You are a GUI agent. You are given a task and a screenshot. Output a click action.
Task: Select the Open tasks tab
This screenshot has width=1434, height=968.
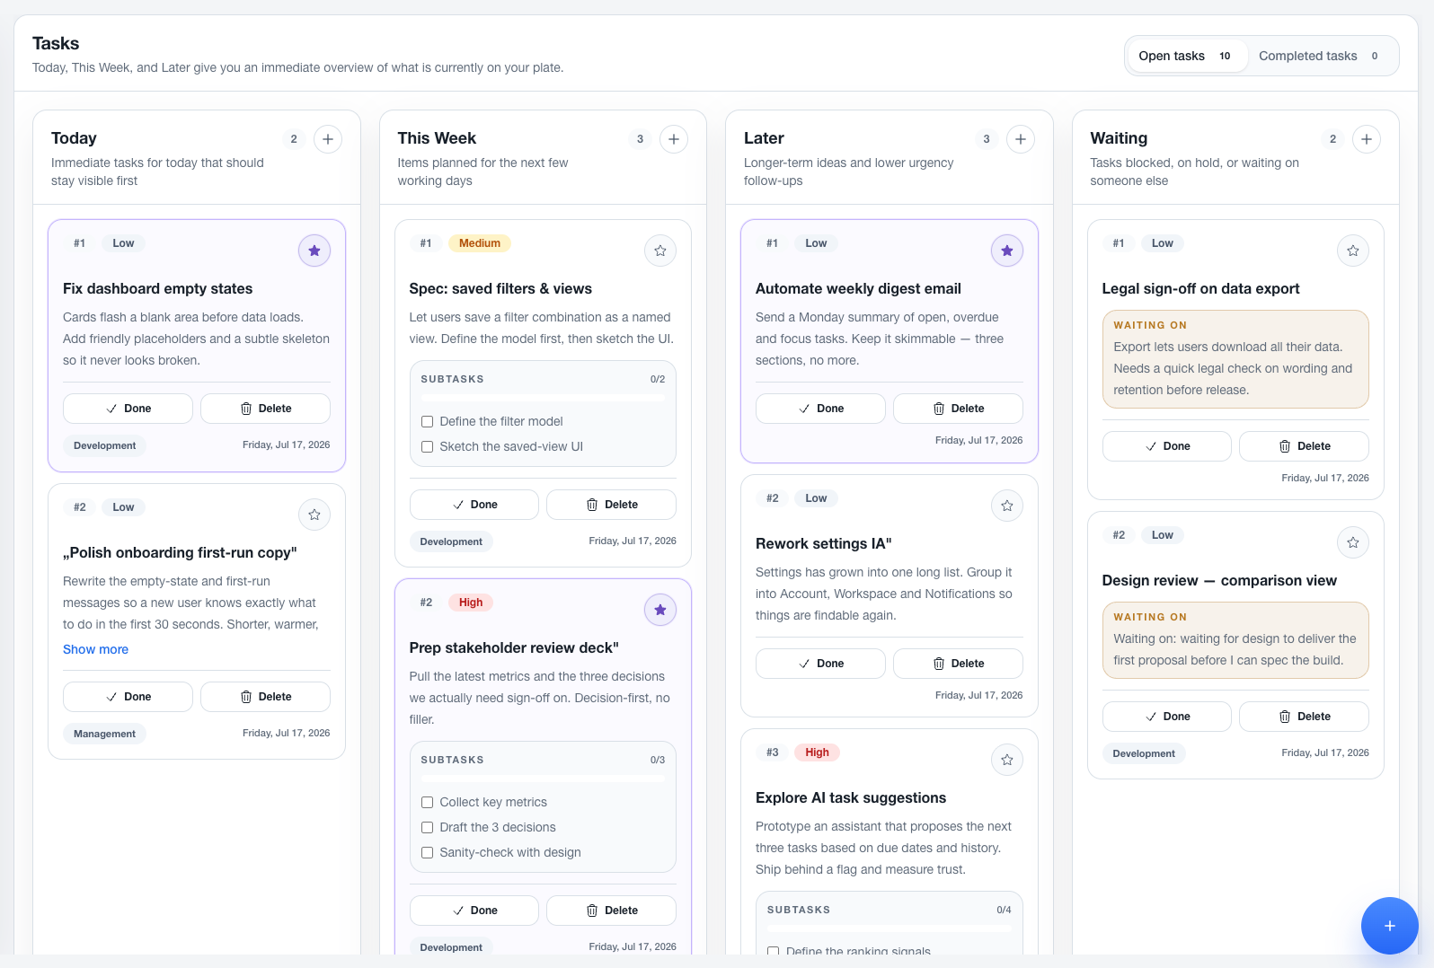point(1186,56)
